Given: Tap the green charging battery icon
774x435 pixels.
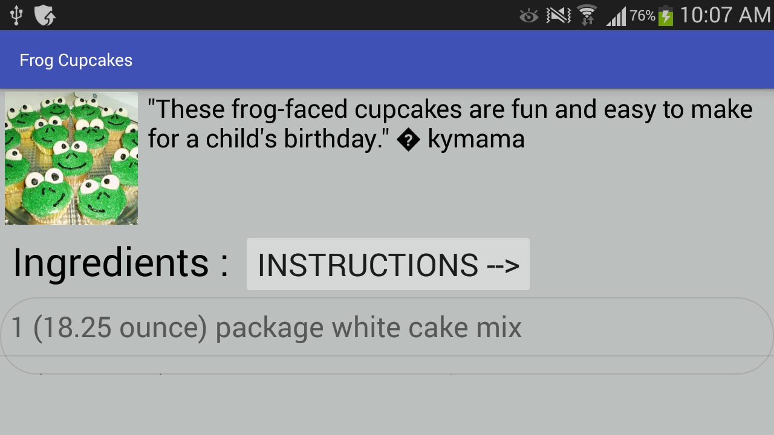Looking at the screenshot, I should pyautogui.click(x=666, y=16).
